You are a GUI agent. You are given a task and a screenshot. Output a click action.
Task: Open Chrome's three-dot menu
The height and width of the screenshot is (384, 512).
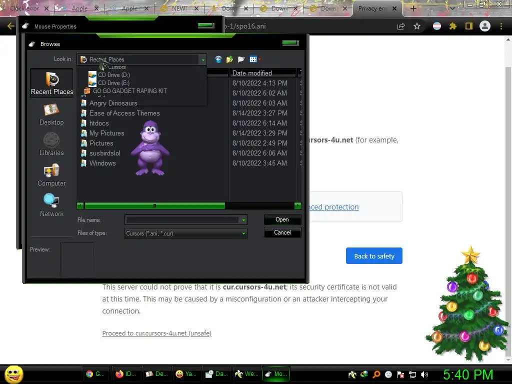501,26
